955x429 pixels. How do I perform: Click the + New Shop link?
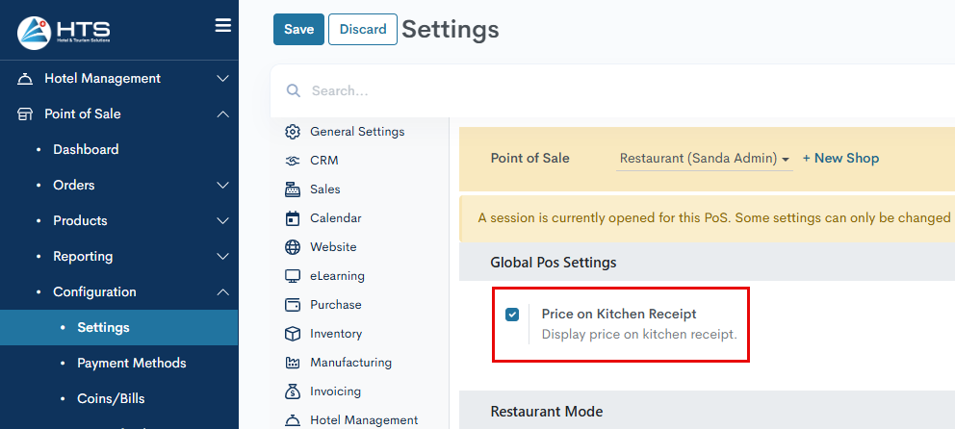coord(840,159)
